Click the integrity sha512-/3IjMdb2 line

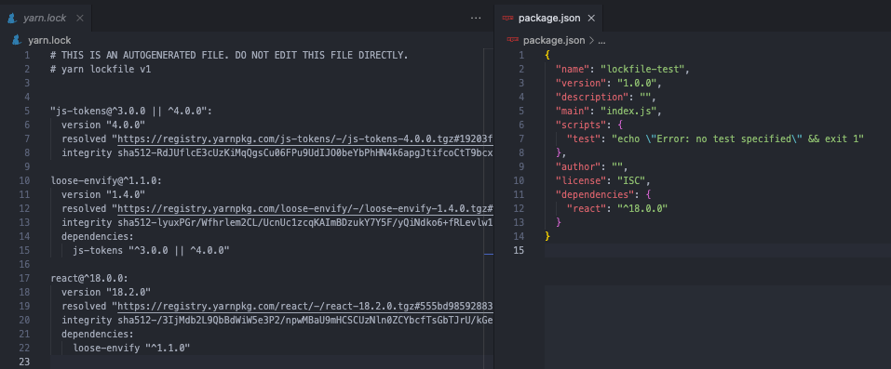pos(277,320)
